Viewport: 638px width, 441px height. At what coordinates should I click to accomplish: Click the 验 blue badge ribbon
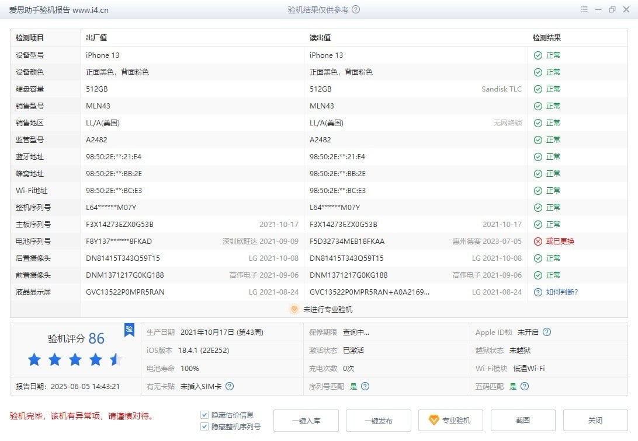point(129,330)
